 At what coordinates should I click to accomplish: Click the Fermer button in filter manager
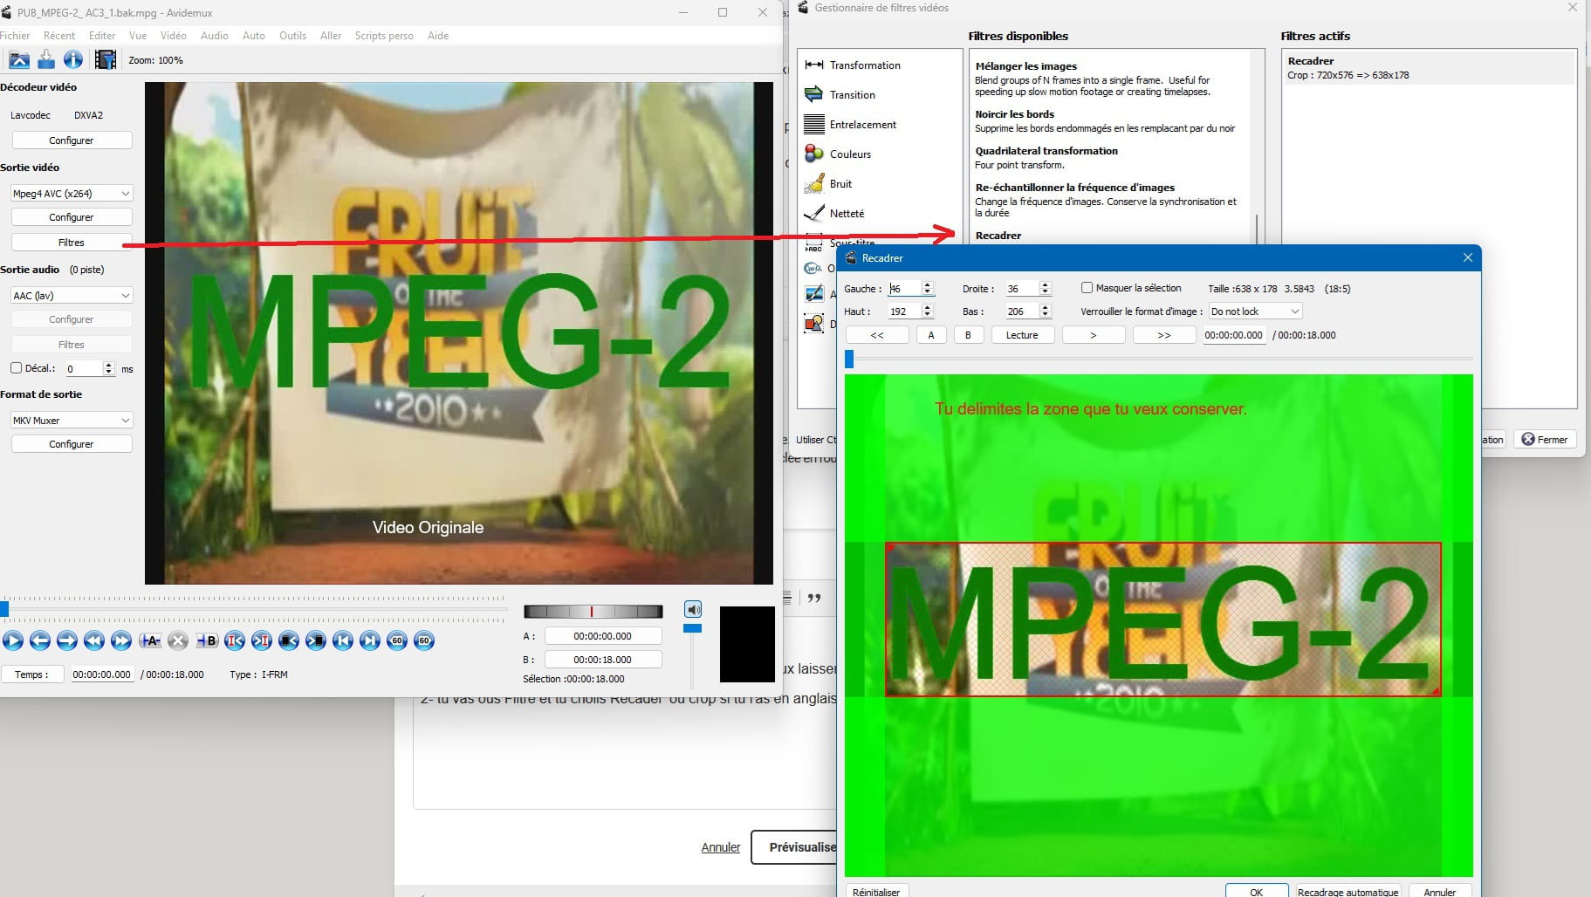pyautogui.click(x=1545, y=439)
